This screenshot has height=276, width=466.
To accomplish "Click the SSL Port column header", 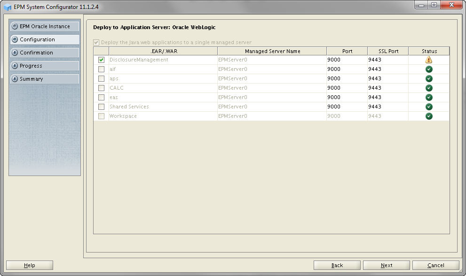I will pos(388,51).
